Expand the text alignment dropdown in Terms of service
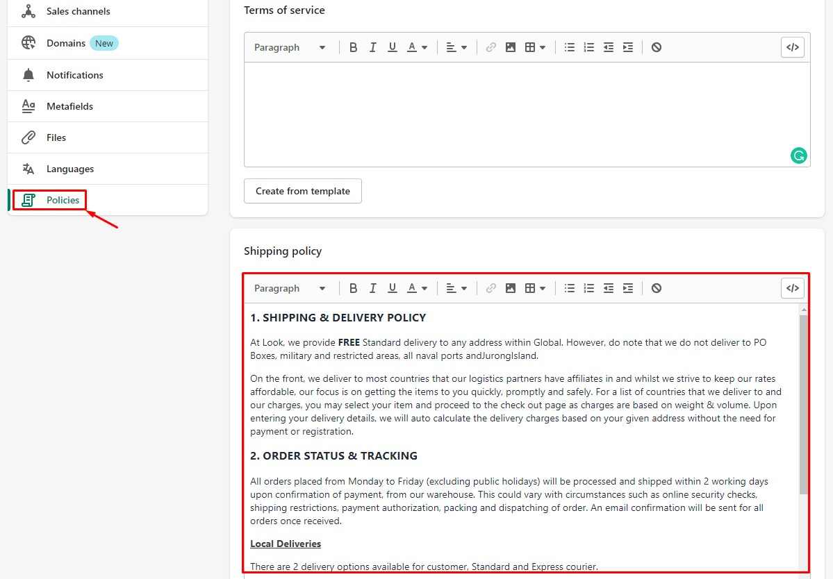 [456, 47]
